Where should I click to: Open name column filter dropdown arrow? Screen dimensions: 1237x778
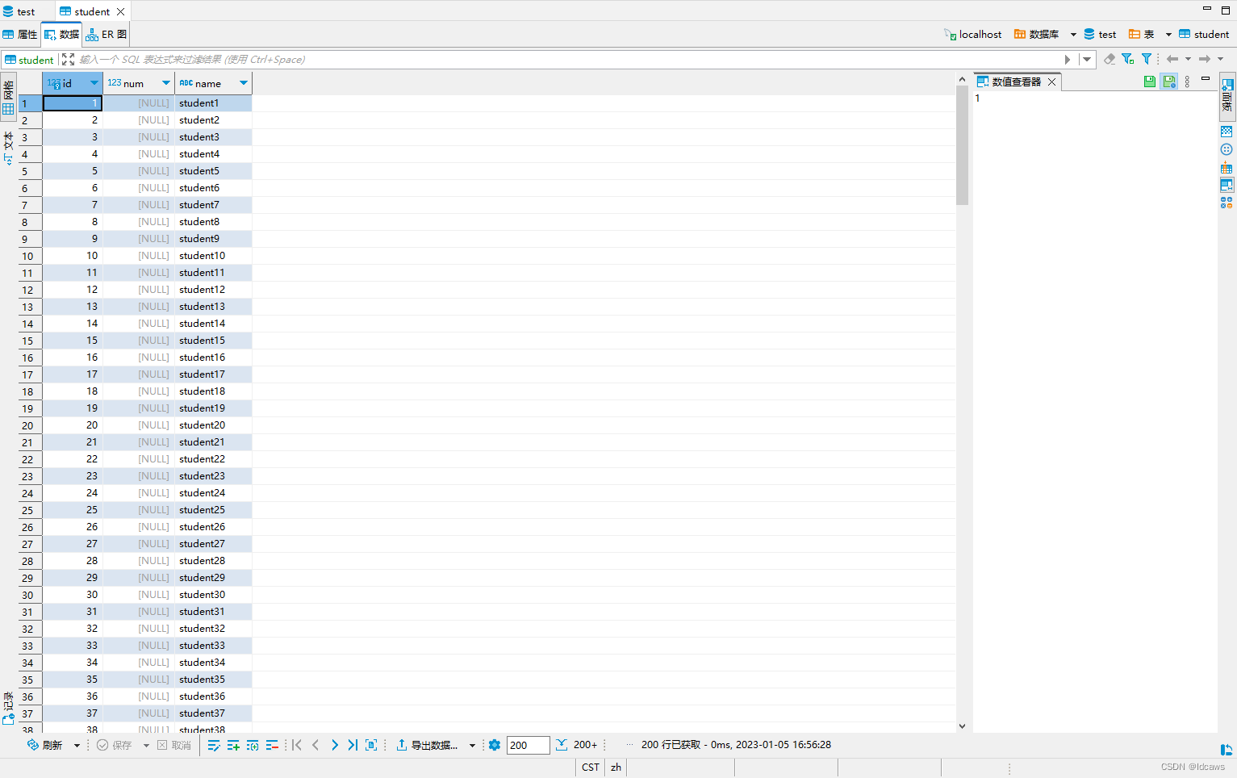pos(244,83)
